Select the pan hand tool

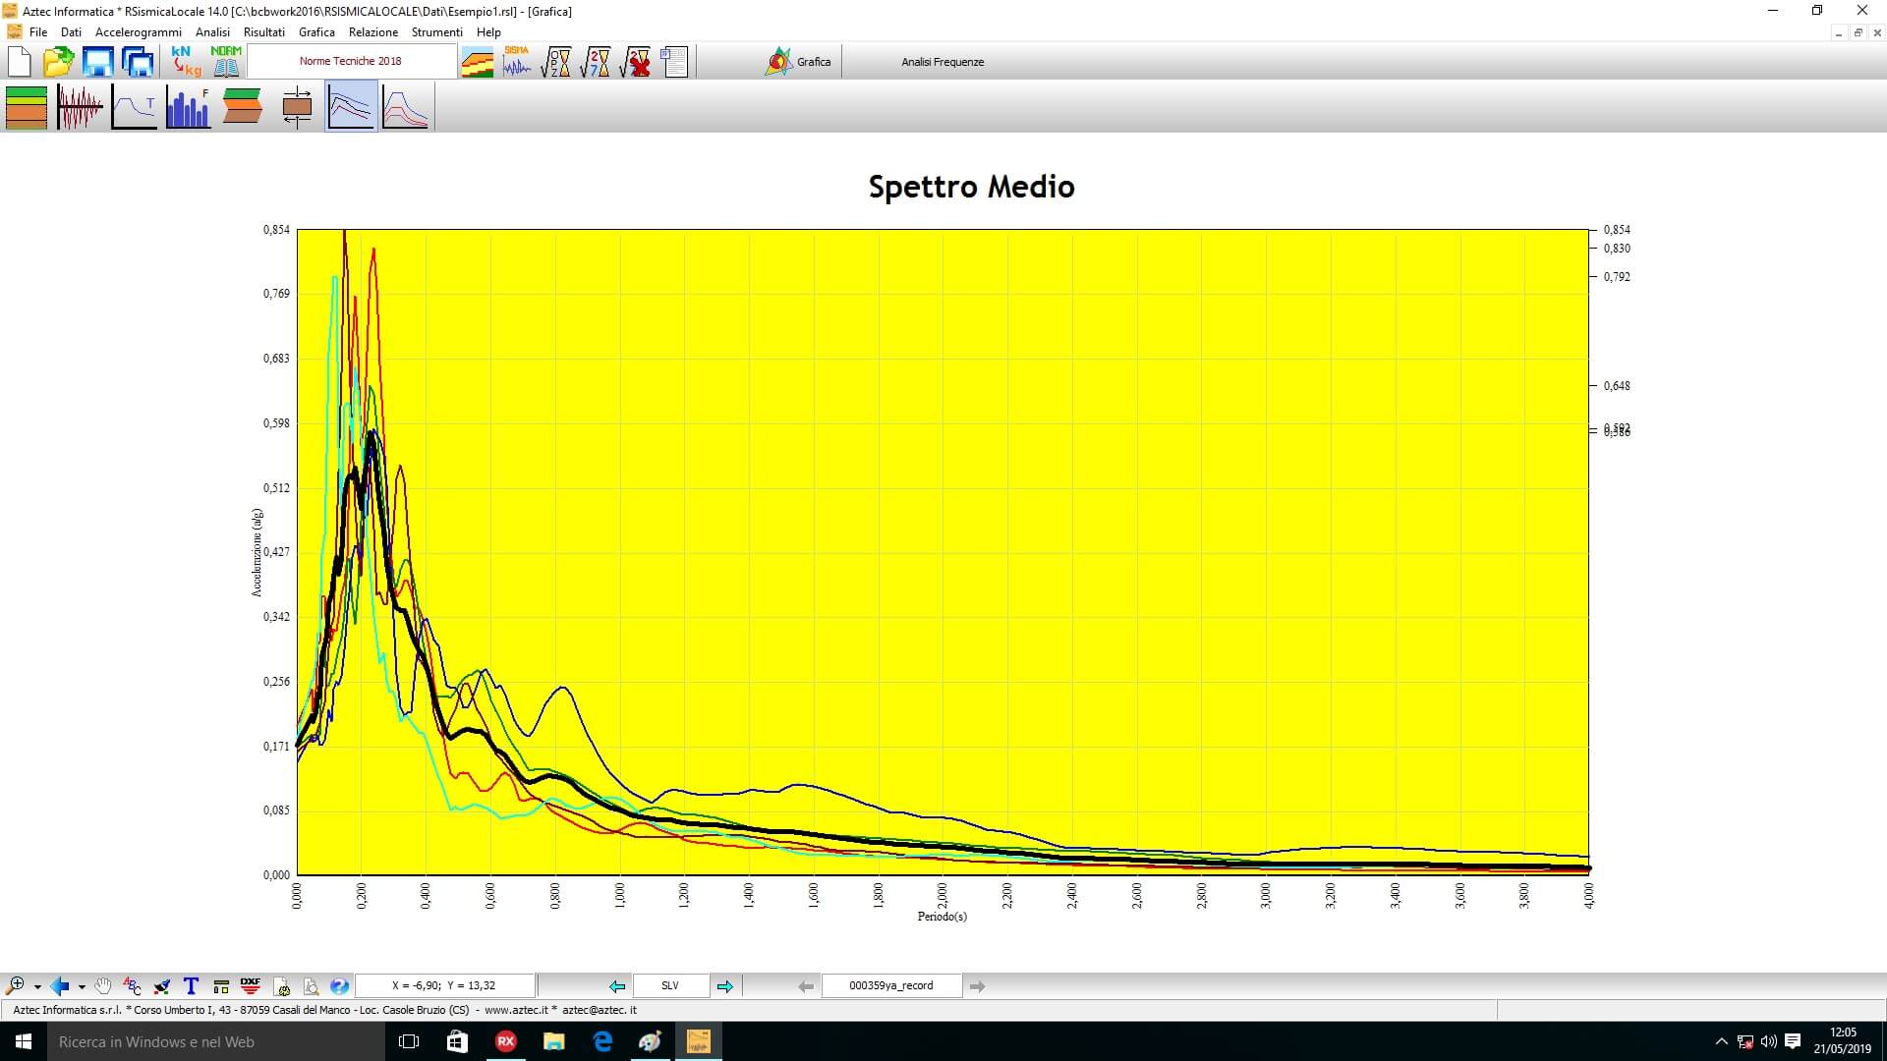tap(103, 985)
